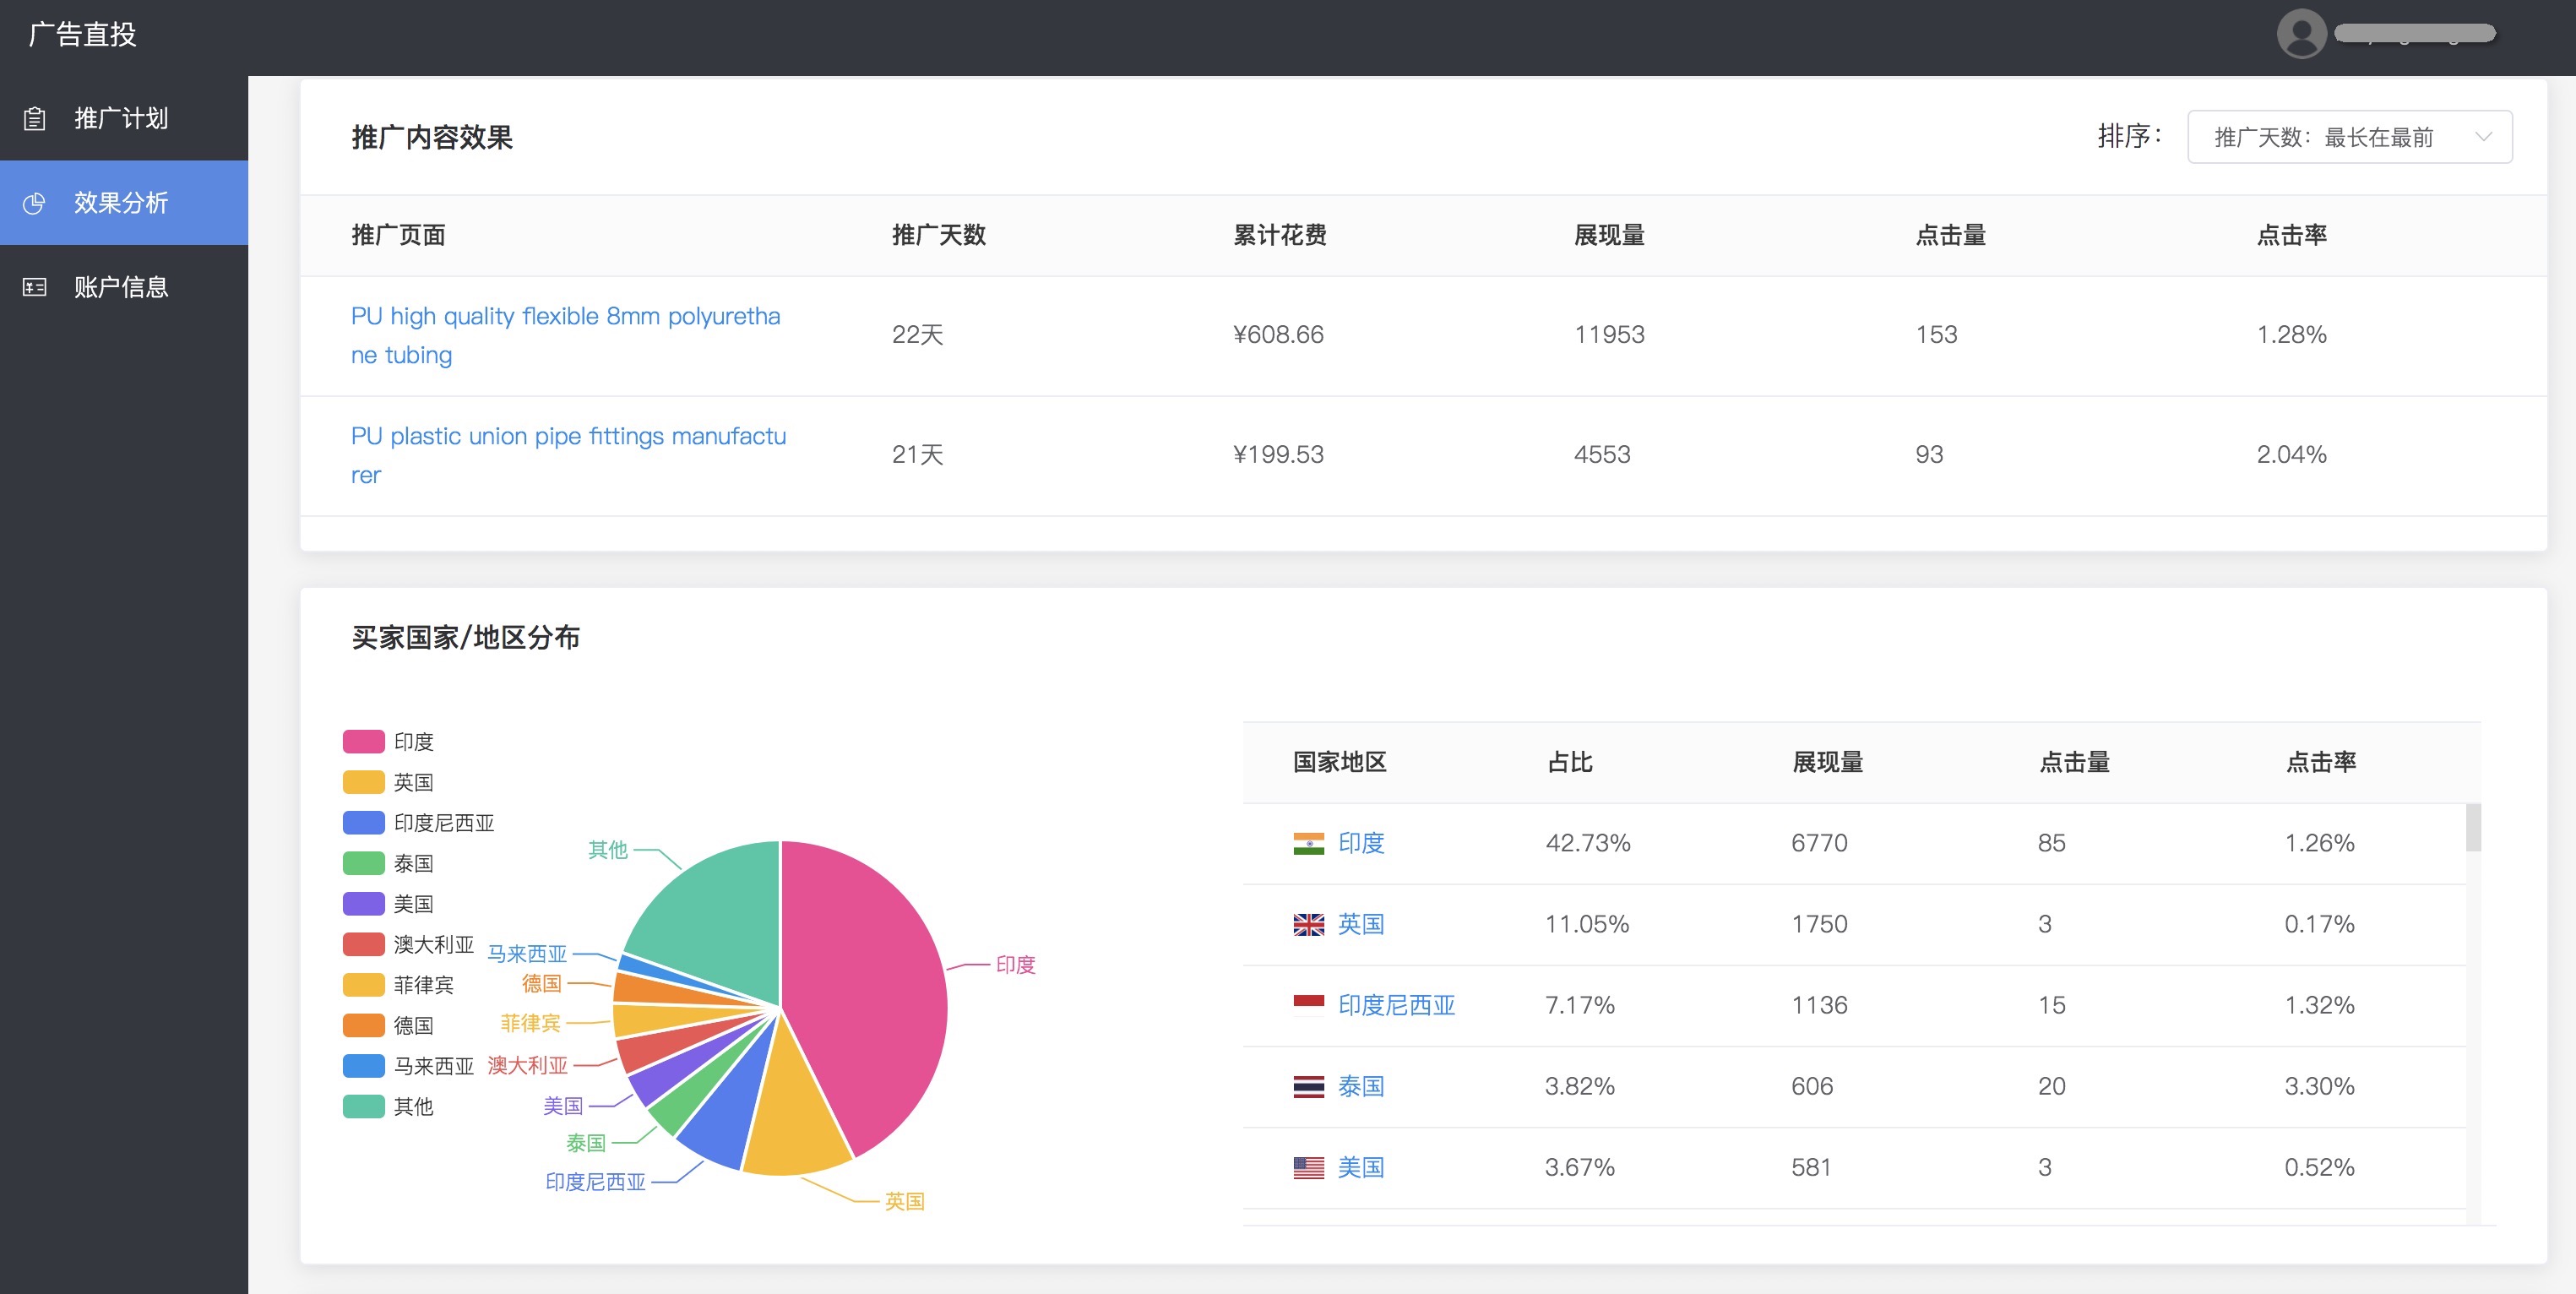Click the Thailand flag icon

[x=1308, y=1086]
